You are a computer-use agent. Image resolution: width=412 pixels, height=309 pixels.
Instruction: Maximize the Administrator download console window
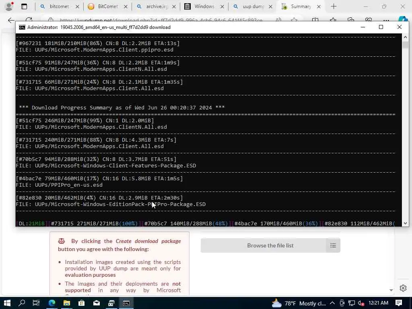click(x=381, y=27)
